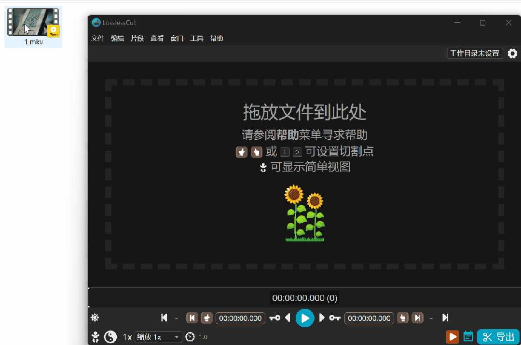Jump to start of file with first-frame icon
Image resolution: width=521 pixels, height=345 pixels.
click(164, 318)
